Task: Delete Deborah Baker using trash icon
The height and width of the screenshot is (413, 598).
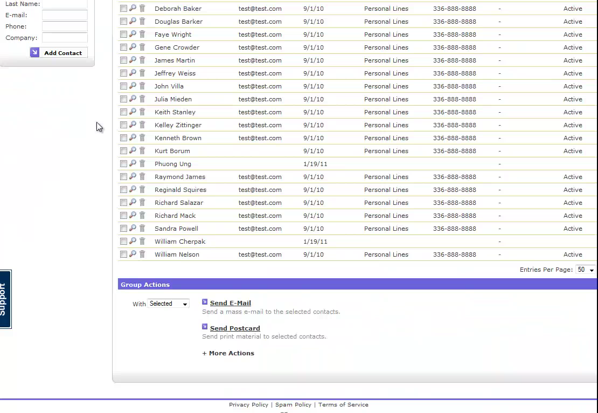Action: click(x=142, y=8)
